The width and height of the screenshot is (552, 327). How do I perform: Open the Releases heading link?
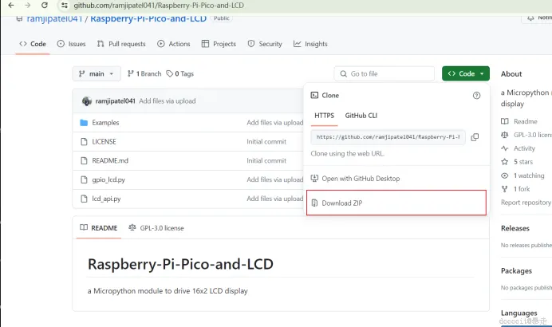pyautogui.click(x=515, y=228)
